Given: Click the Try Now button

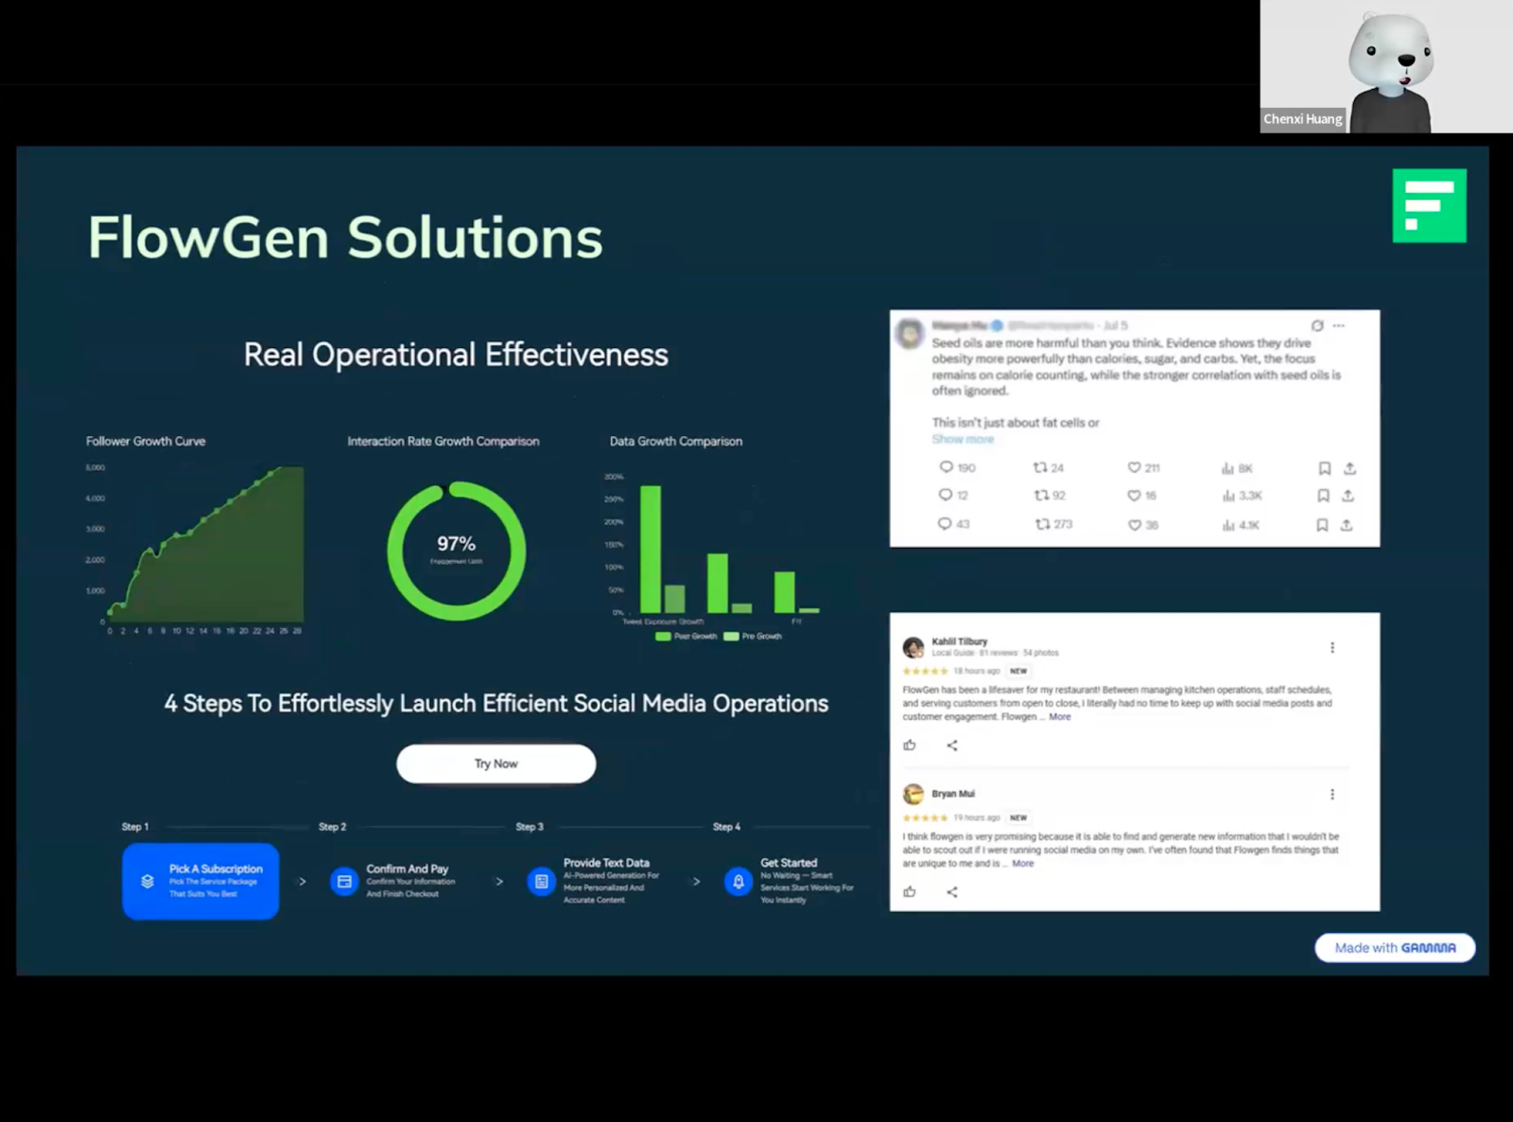Looking at the screenshot, I should click(x=496, y=763).
